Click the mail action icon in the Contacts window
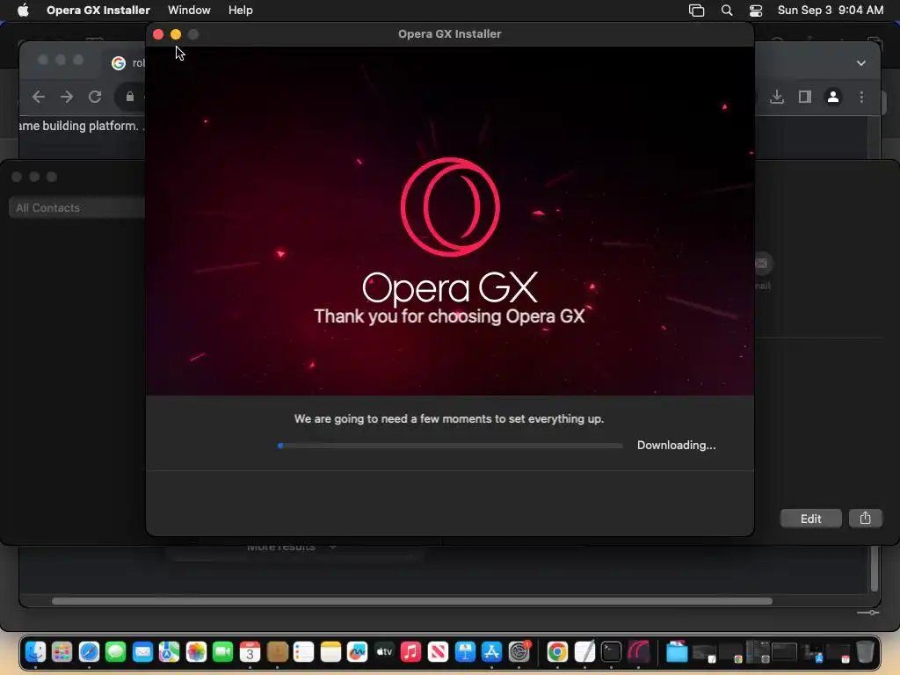The height and width of the screenshot is (675, 900). [761, 264]
